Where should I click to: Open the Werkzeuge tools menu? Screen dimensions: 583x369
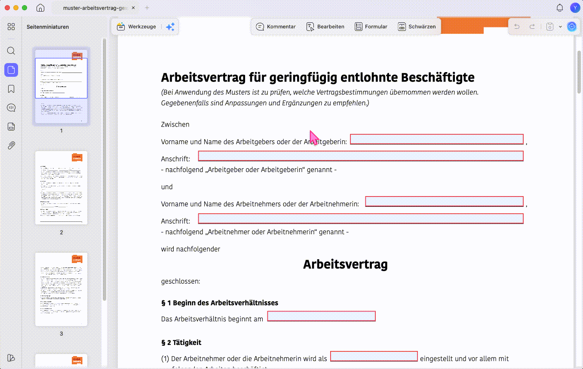point(137,27)
